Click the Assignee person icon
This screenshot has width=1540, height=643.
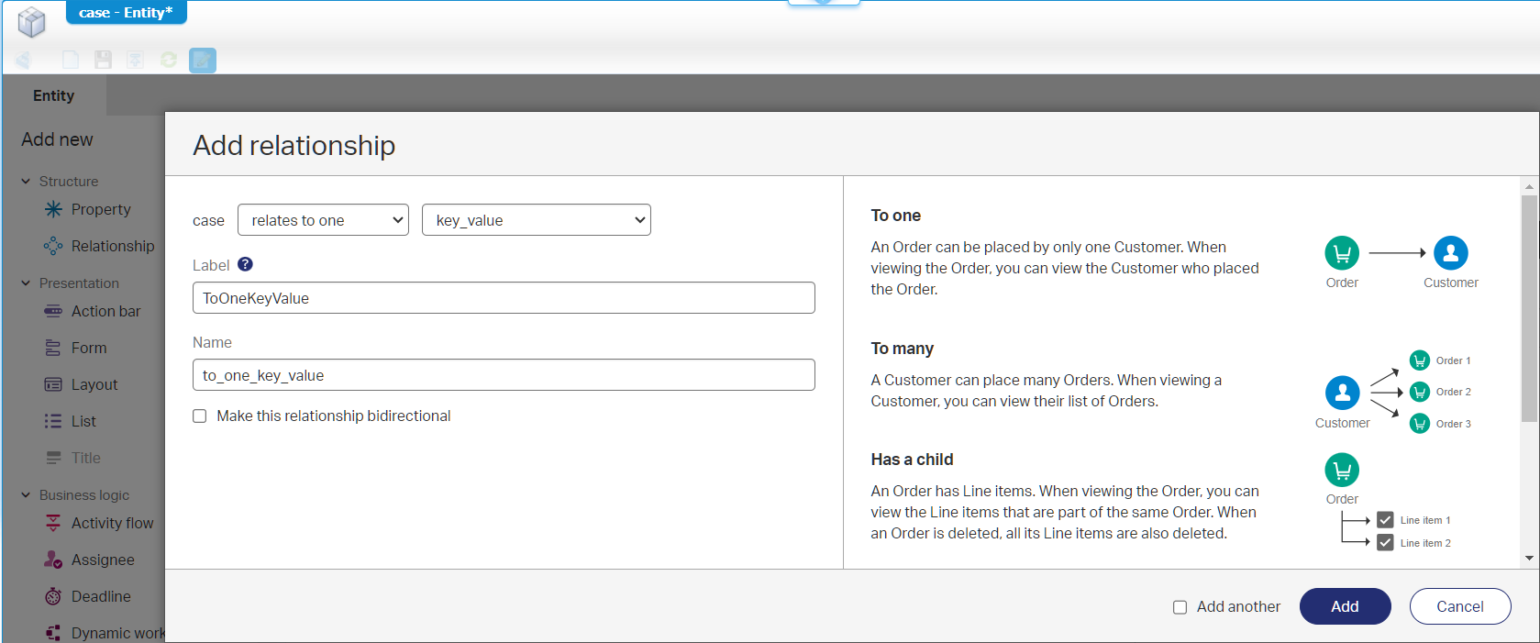[53, 560]
